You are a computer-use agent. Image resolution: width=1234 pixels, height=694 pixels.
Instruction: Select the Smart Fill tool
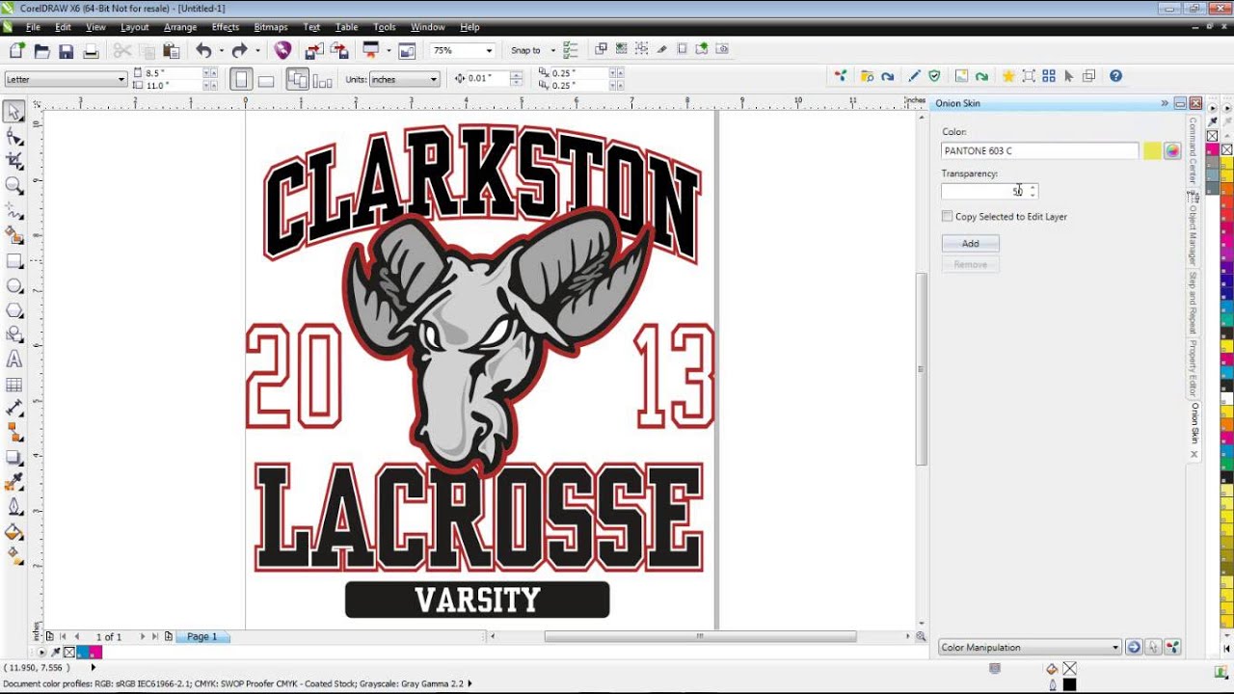14,235
